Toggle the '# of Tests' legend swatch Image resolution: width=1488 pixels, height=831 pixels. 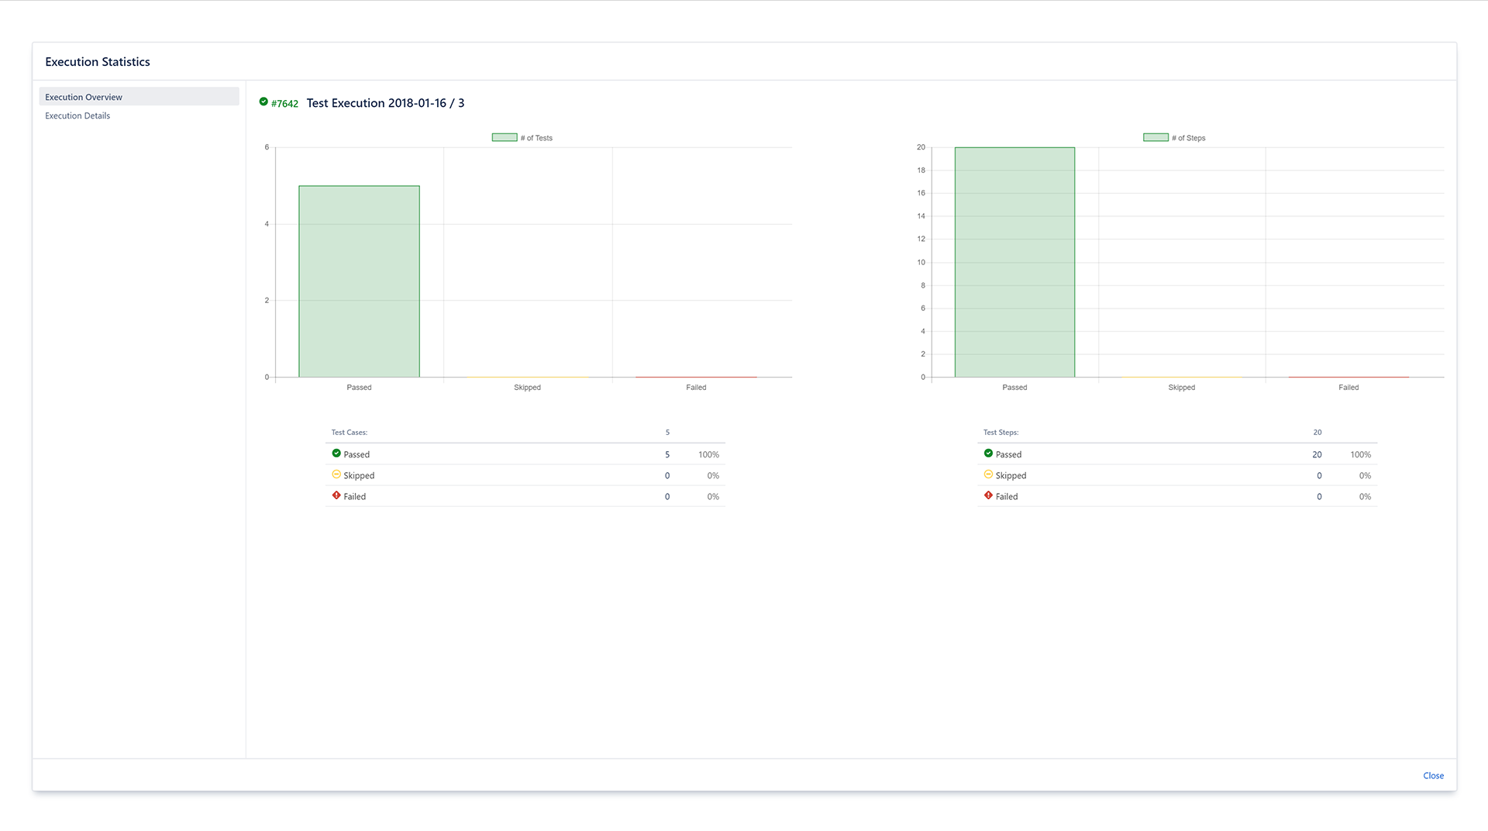(505, 137)
